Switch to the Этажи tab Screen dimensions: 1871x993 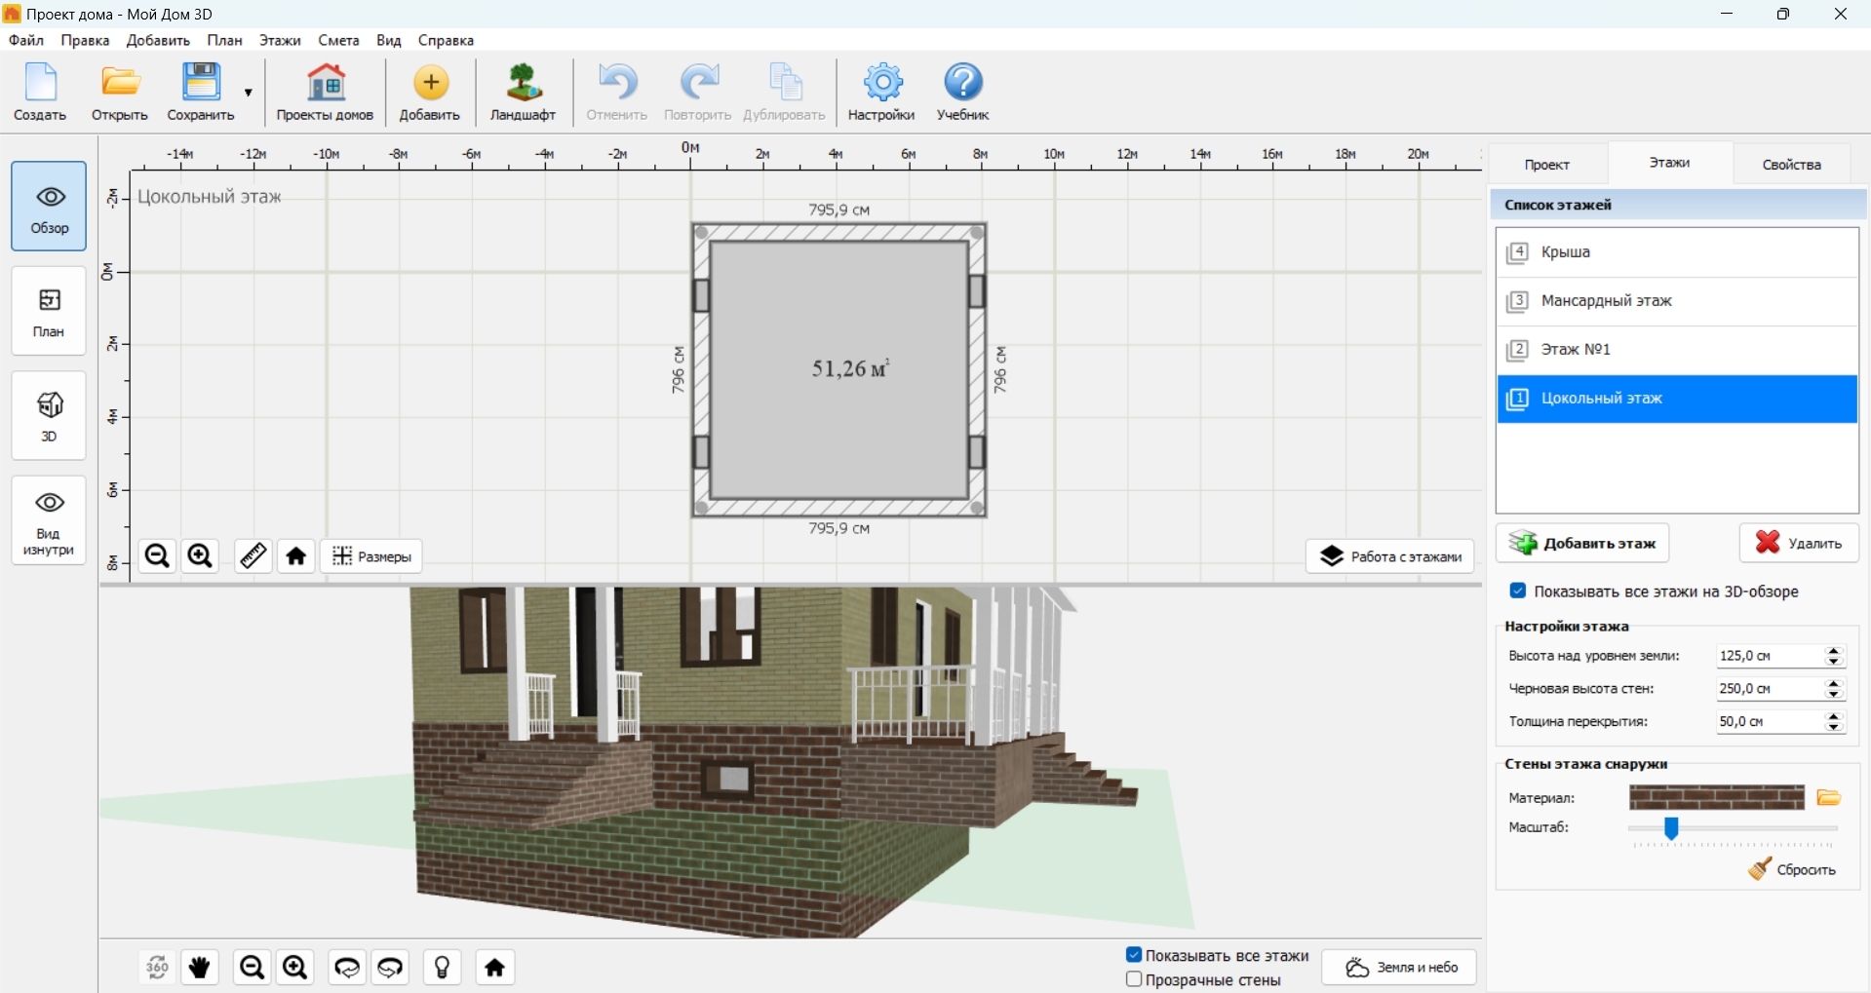(x=1669, y=162)
